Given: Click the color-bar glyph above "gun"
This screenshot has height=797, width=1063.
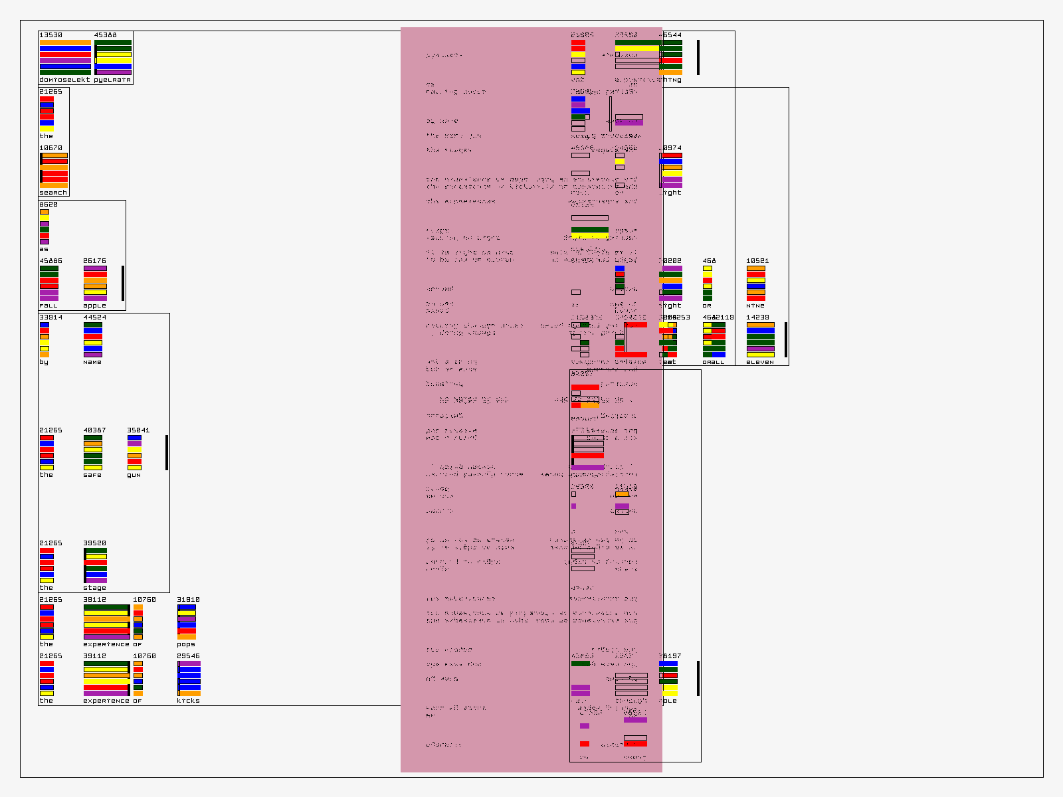Looking at the screenshot, I should pyautogui.click(x=134, y=452).
